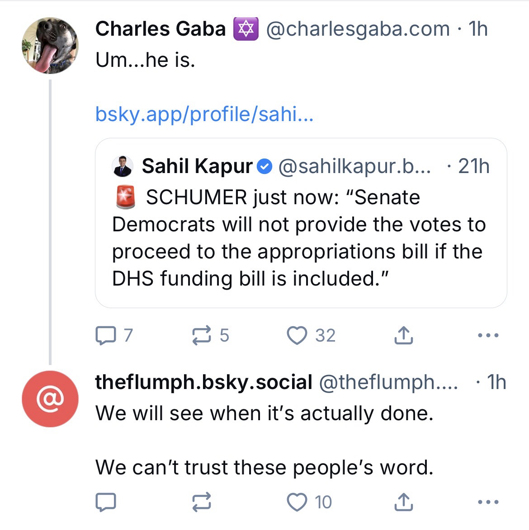Repost theflumph's post

(202, 502)
